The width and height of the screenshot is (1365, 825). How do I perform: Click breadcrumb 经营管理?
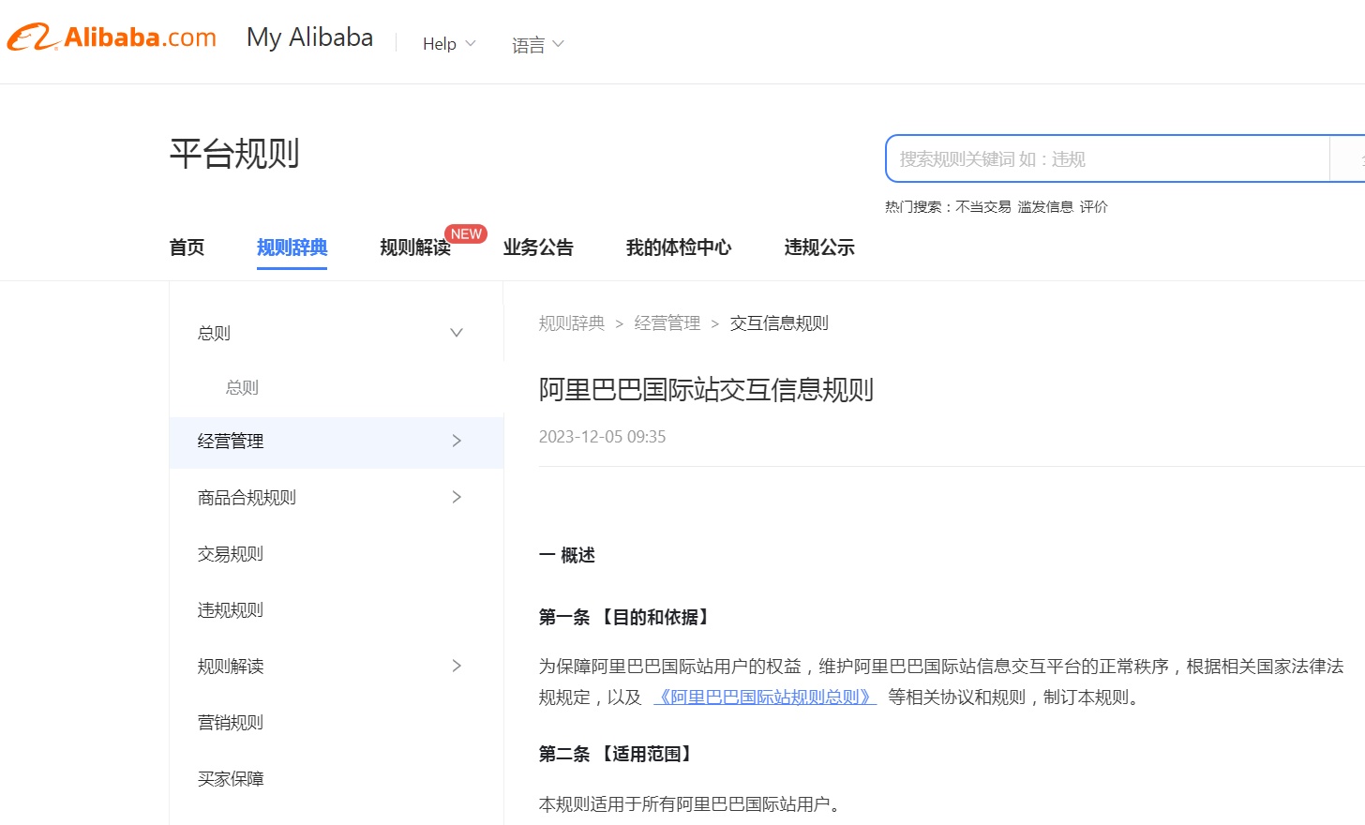click(x=667, y=323)
